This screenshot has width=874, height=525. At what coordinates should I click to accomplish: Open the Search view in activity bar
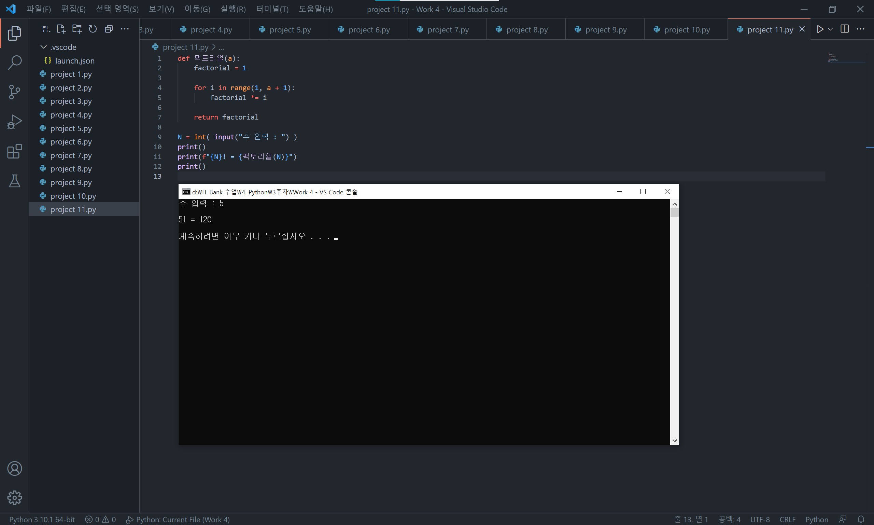tap(14, 63)
